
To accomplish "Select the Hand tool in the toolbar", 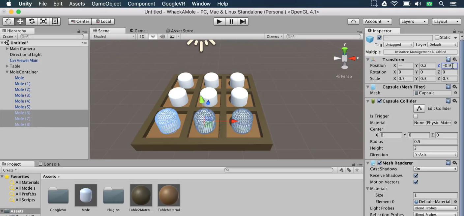I will pyautogui.click(x=8, y=21).
